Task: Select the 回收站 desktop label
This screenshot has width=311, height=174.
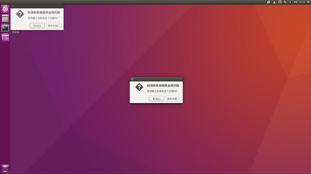Action: click(x=16, y=32)
